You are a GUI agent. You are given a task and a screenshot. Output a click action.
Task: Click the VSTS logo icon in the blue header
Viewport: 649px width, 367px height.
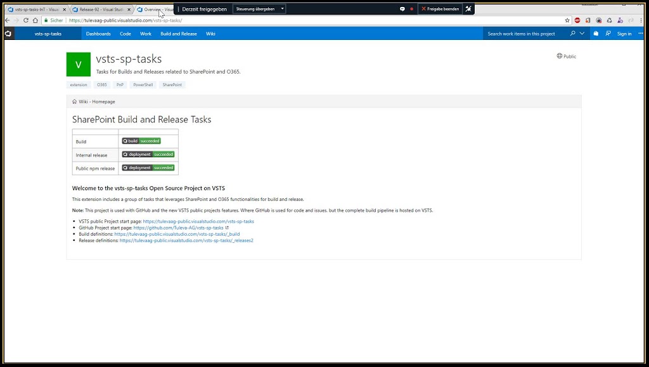click(x=8, y=34)
